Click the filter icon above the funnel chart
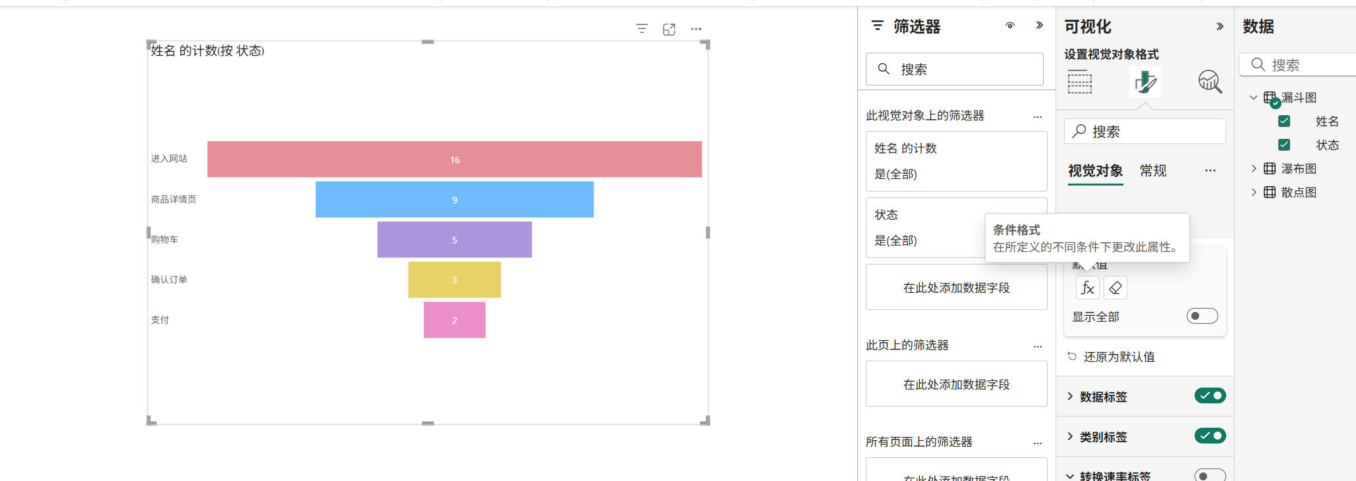This screenshot has height=481, width=1356. (x=642, y=29)
